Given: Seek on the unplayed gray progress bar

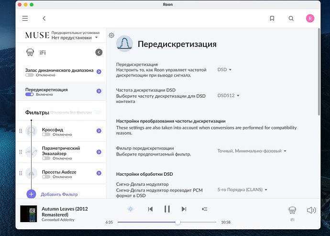Looking at the screenshot, I should point(198,222).
